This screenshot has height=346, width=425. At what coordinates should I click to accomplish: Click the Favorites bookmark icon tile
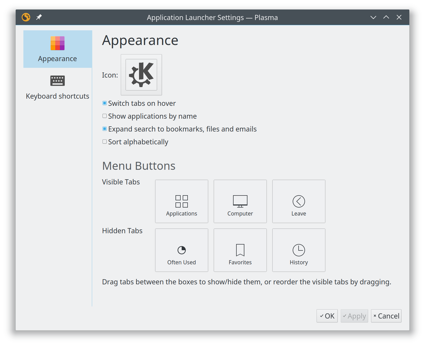[x=240, y=250]
